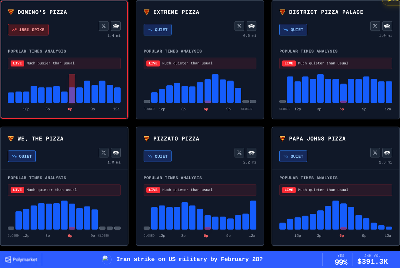
Task: Open the X icon on Pizzato Pizza card
Action: tap(239, 153)
